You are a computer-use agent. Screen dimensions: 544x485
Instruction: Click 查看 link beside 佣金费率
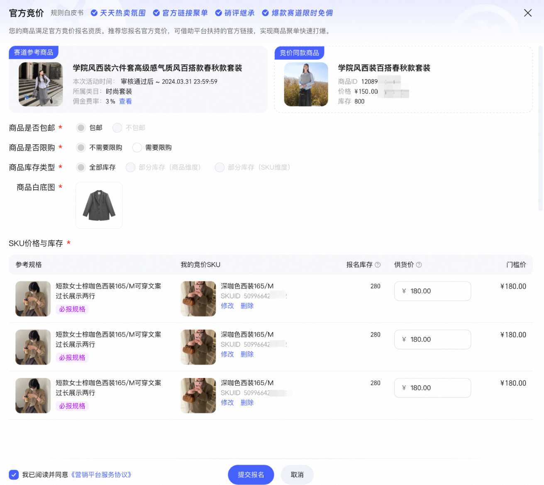pyautogui.click(x=125, y=102)
